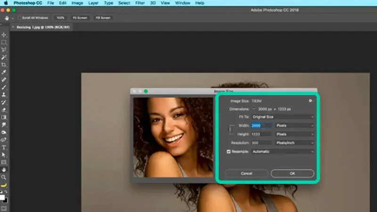Select the Lasso tool
Viewport: 377px width, 212px height.
coord(4,50)
